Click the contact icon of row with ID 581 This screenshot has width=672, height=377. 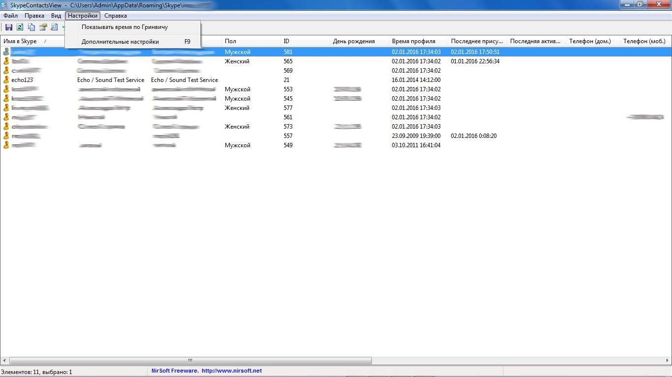[6, 52]
